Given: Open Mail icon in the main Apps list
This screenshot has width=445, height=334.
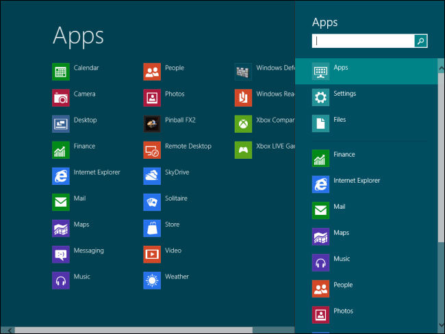Looking at the screenshot, I should 61,203.
